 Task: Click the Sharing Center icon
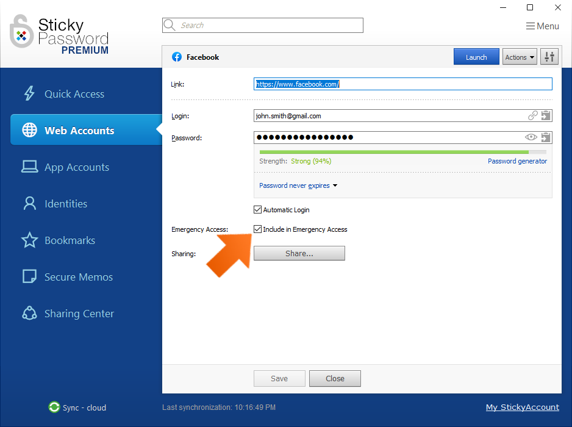point(29,313)
